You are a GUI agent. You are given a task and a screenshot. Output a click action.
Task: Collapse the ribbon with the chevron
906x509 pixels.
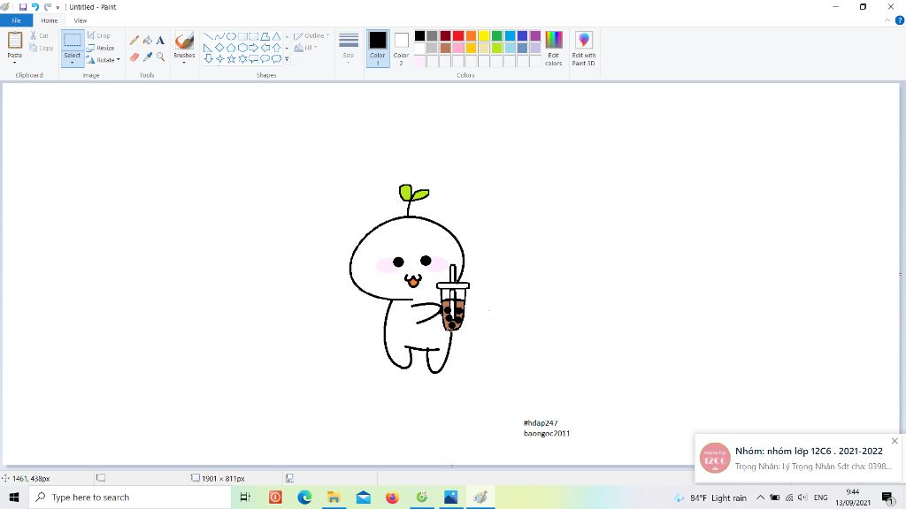(x=887, y=20)
